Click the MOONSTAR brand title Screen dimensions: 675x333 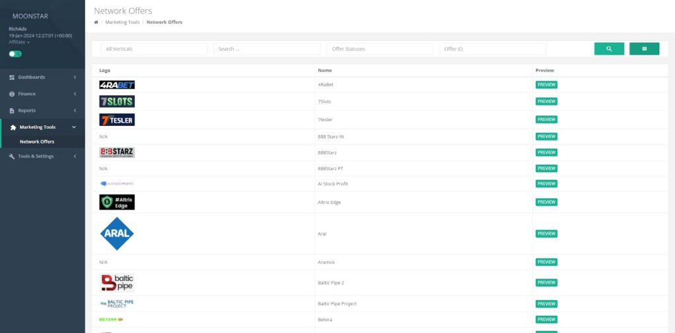[30, 16]
